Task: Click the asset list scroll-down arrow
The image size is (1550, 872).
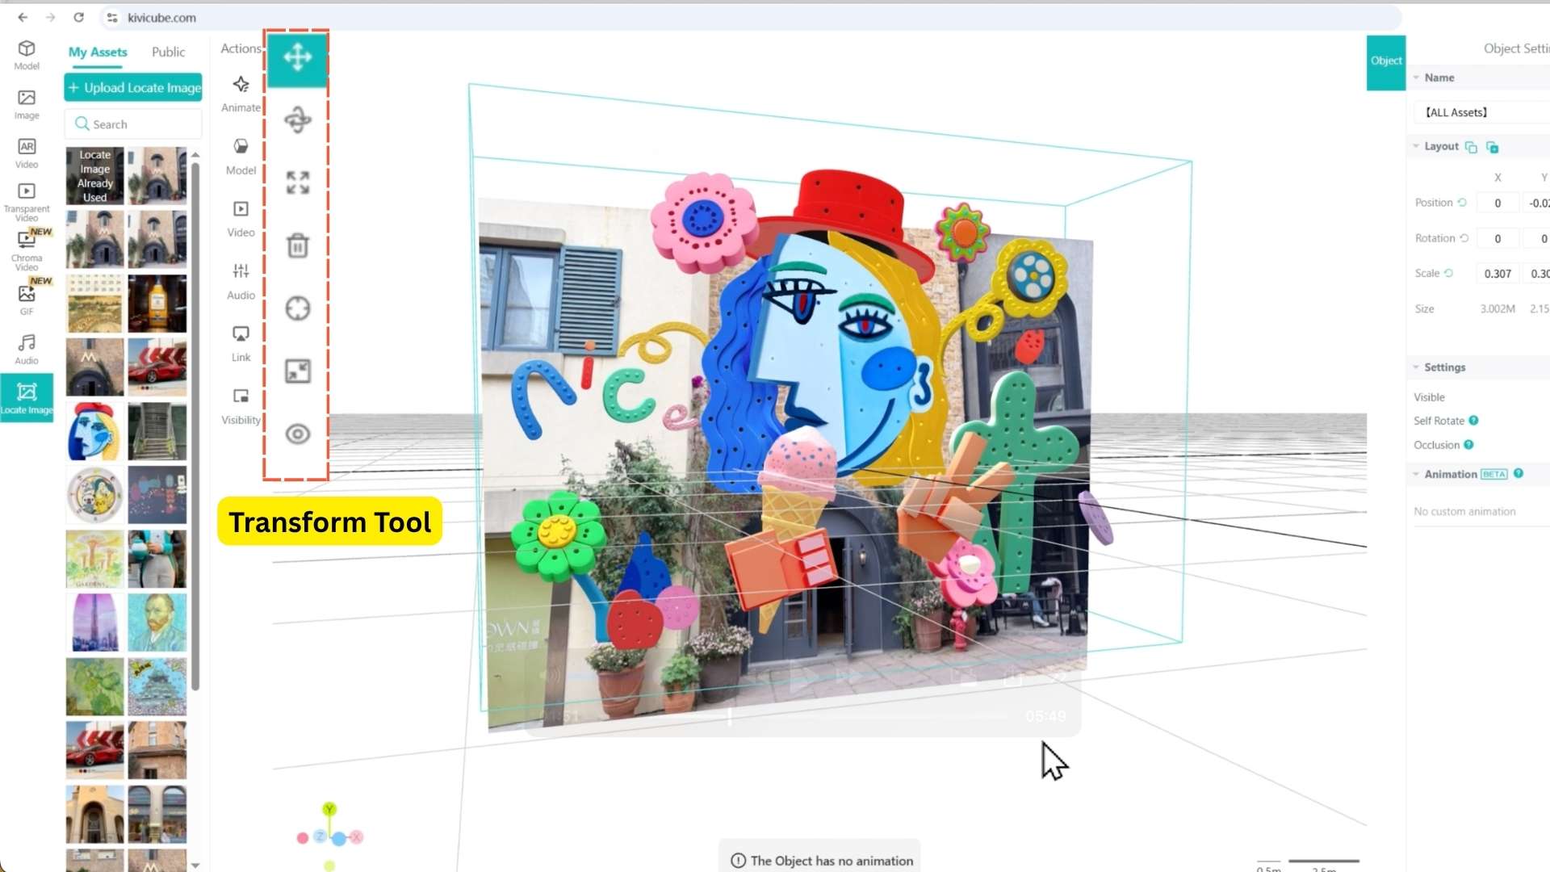Action: (x=195, y=865)
